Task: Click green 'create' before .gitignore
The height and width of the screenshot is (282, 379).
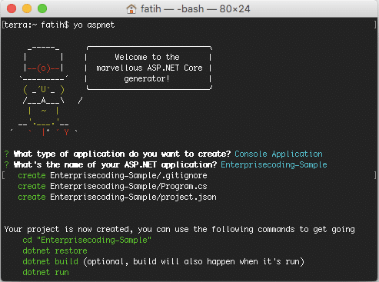Action: pyautogui.click(x=32, y=175)
